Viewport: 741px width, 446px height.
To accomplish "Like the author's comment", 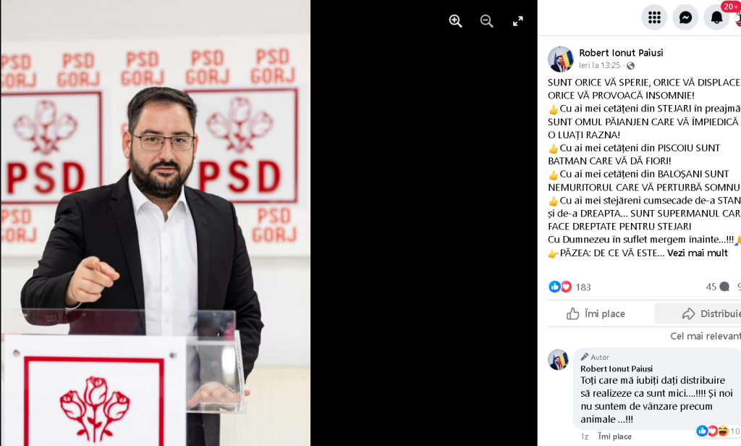I will 614,437.
